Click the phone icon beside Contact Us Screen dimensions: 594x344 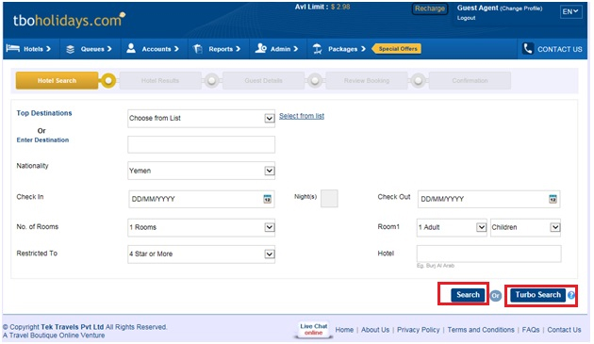click(x=528, y=48)
